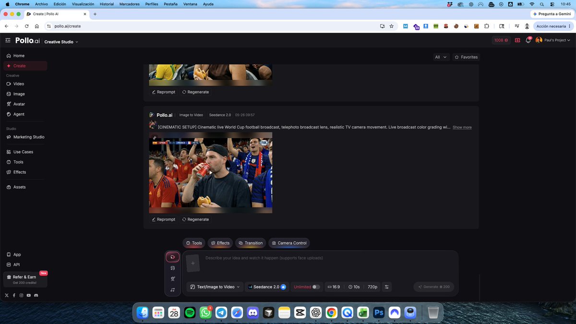Open Marketing Studio in the sidebar
This screenshot has width=576, height=324.
(x=25, y=137)
